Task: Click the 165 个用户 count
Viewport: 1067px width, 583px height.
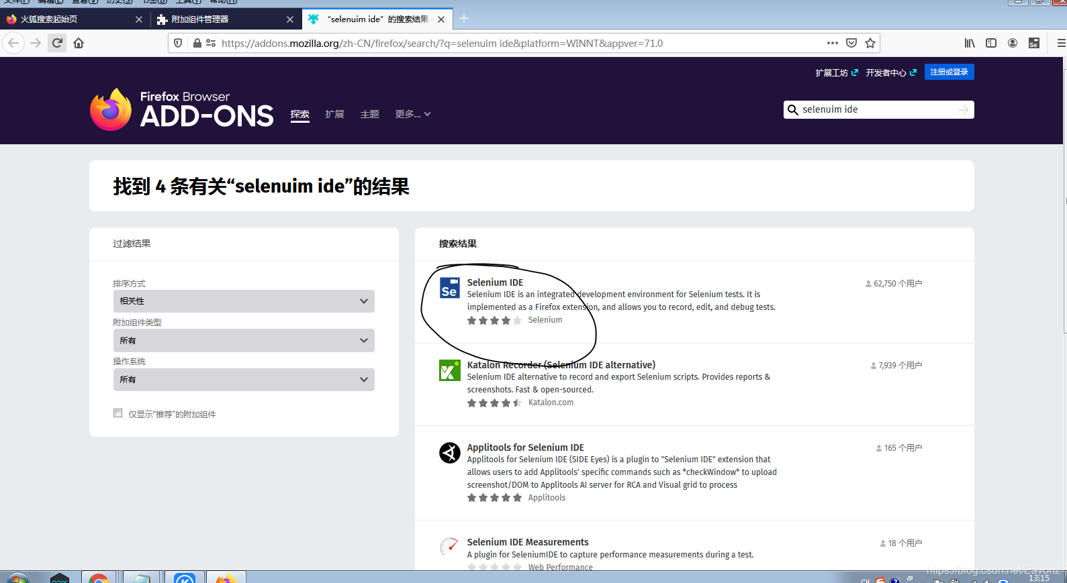Action: (x=898, y=448)
